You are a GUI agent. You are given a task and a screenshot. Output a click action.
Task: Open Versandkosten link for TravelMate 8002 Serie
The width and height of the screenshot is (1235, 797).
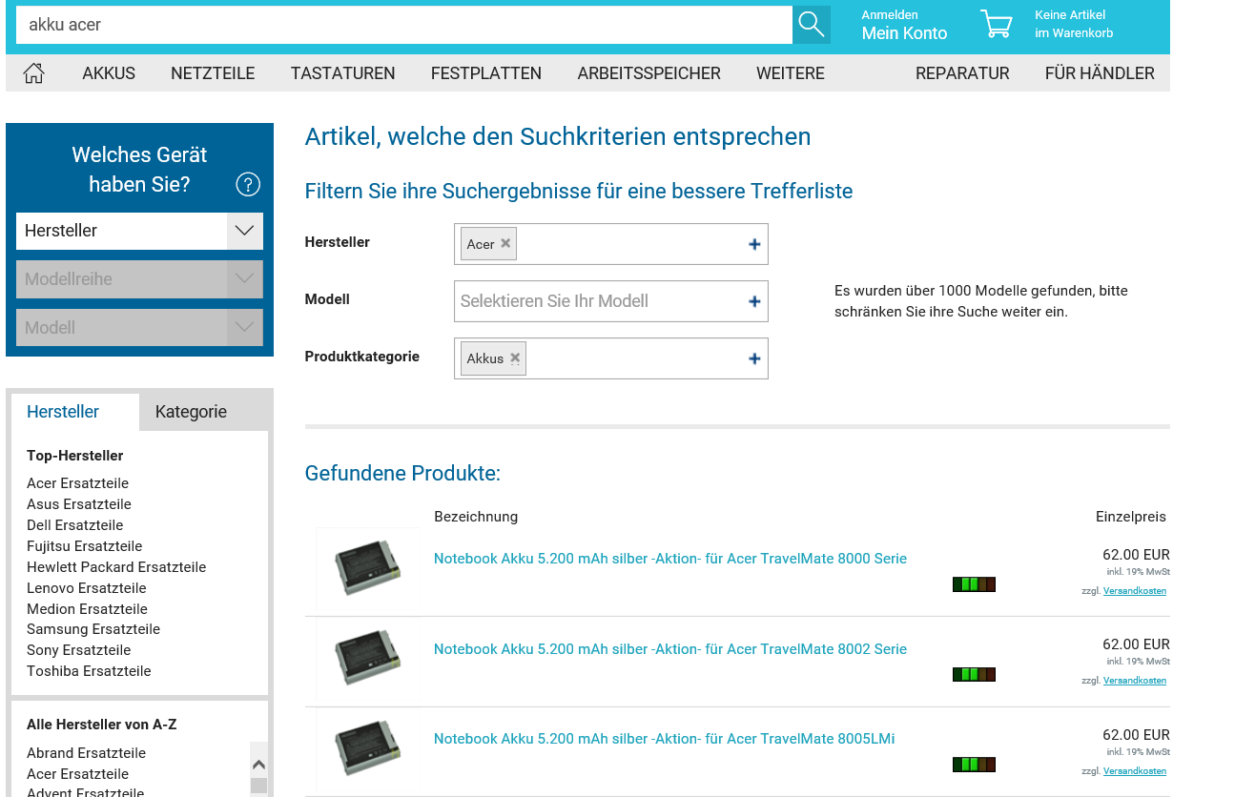[1135, 681]
